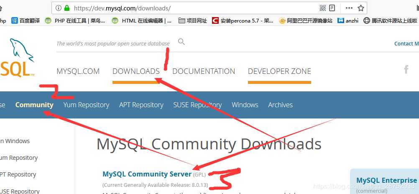Screen dimensions: 419x194
Task: Click the 'Current Generally Available Release: 8.0.13' text
Action: point(155,185)
